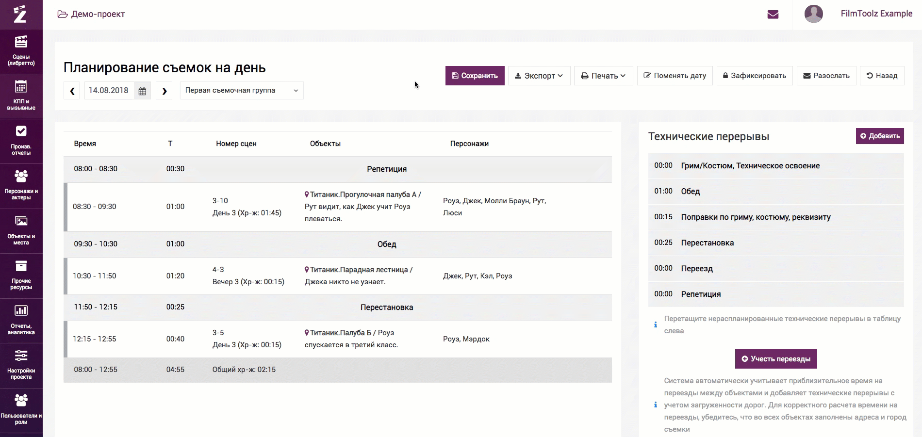
Task: Click the Перестановка row at 11:50 - 12:15
Action: pyautogui.click(x=338, y=308)
